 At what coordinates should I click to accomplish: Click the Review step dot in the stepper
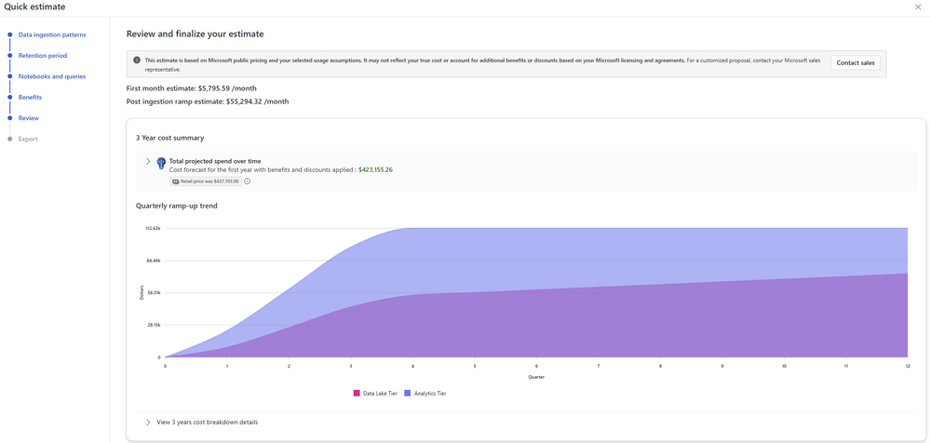[10, 118]
